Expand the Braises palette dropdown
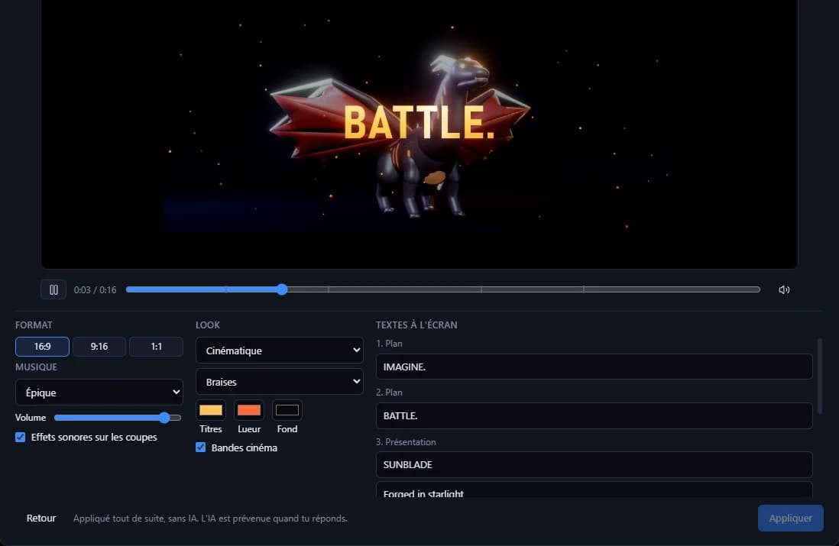 (x=280, y=382)
